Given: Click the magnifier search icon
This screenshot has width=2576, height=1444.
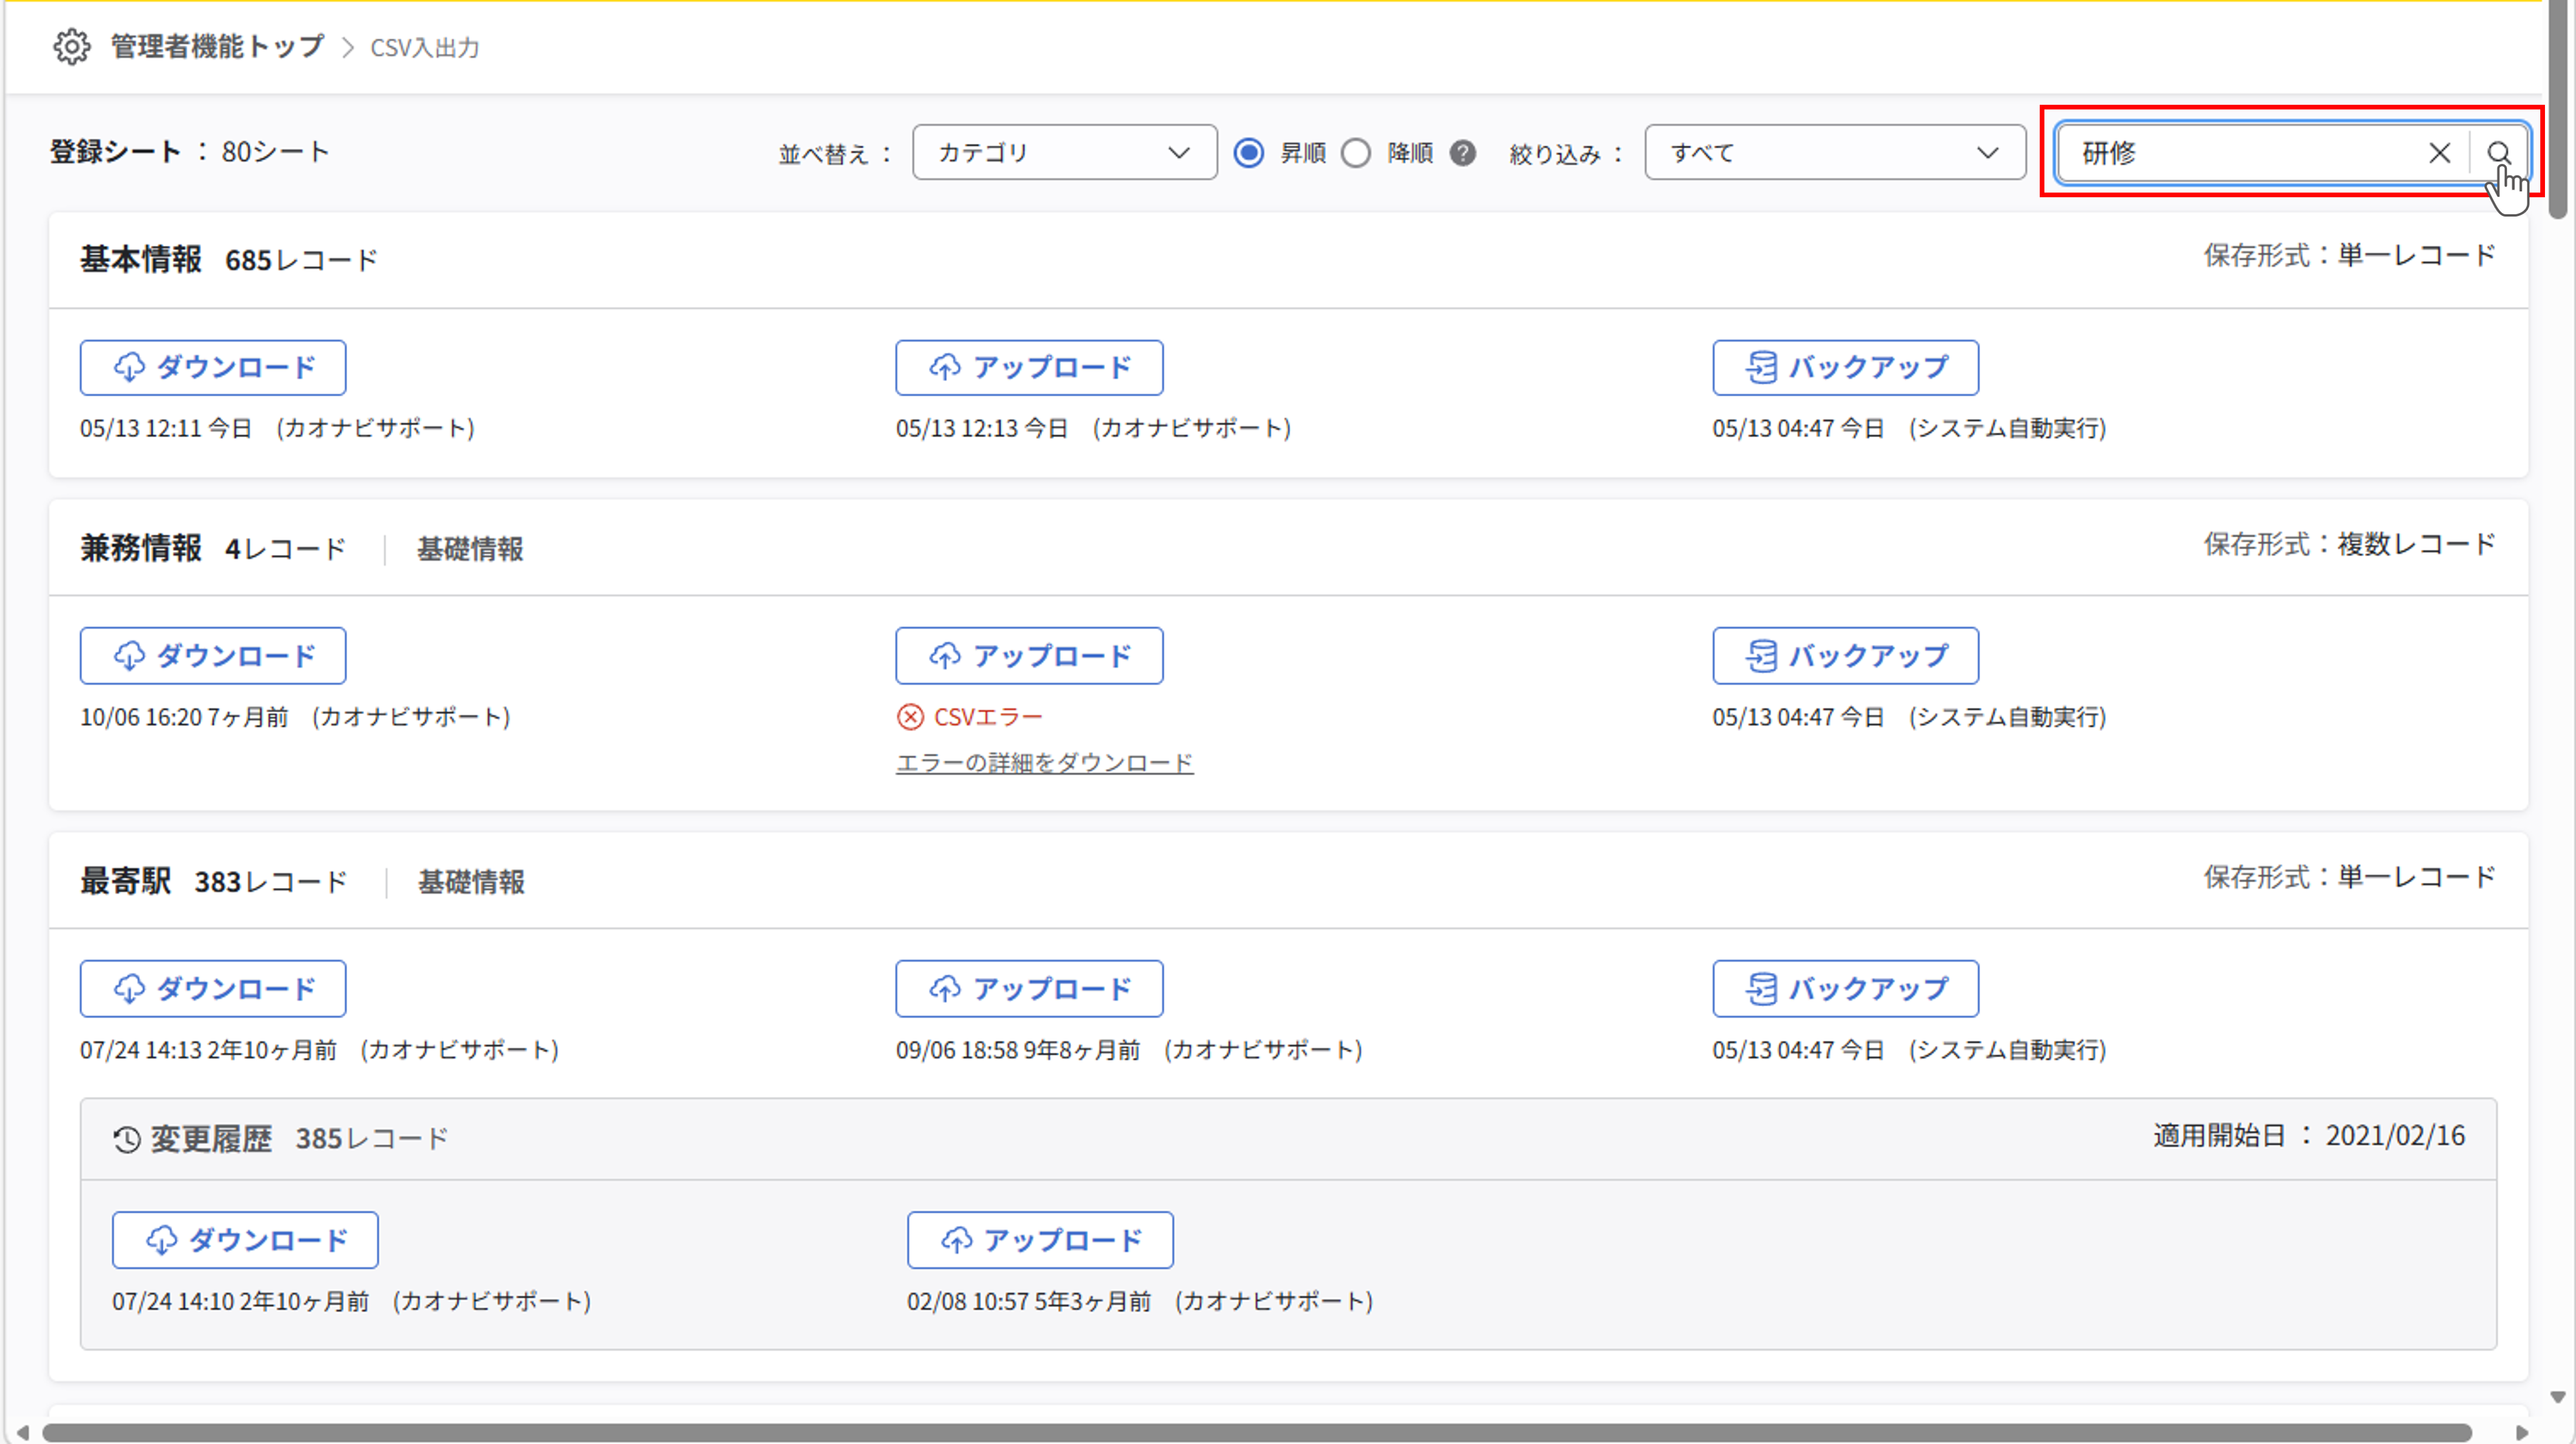Looking at the screenshot, I should coord(2499,153).
